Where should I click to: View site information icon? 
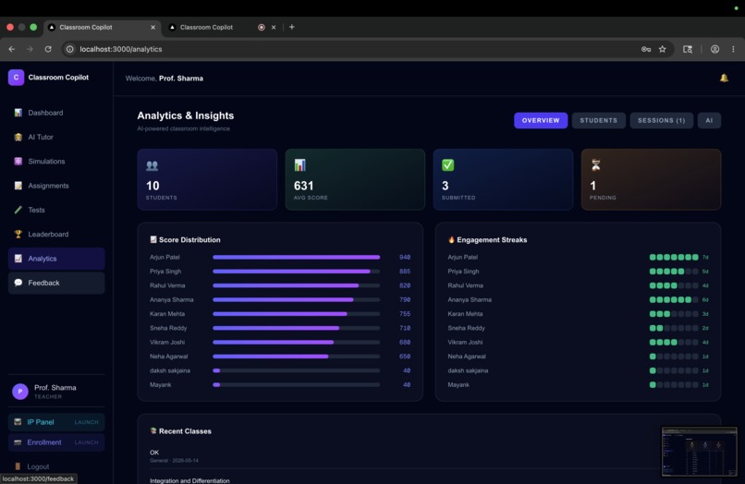(70, 49)
